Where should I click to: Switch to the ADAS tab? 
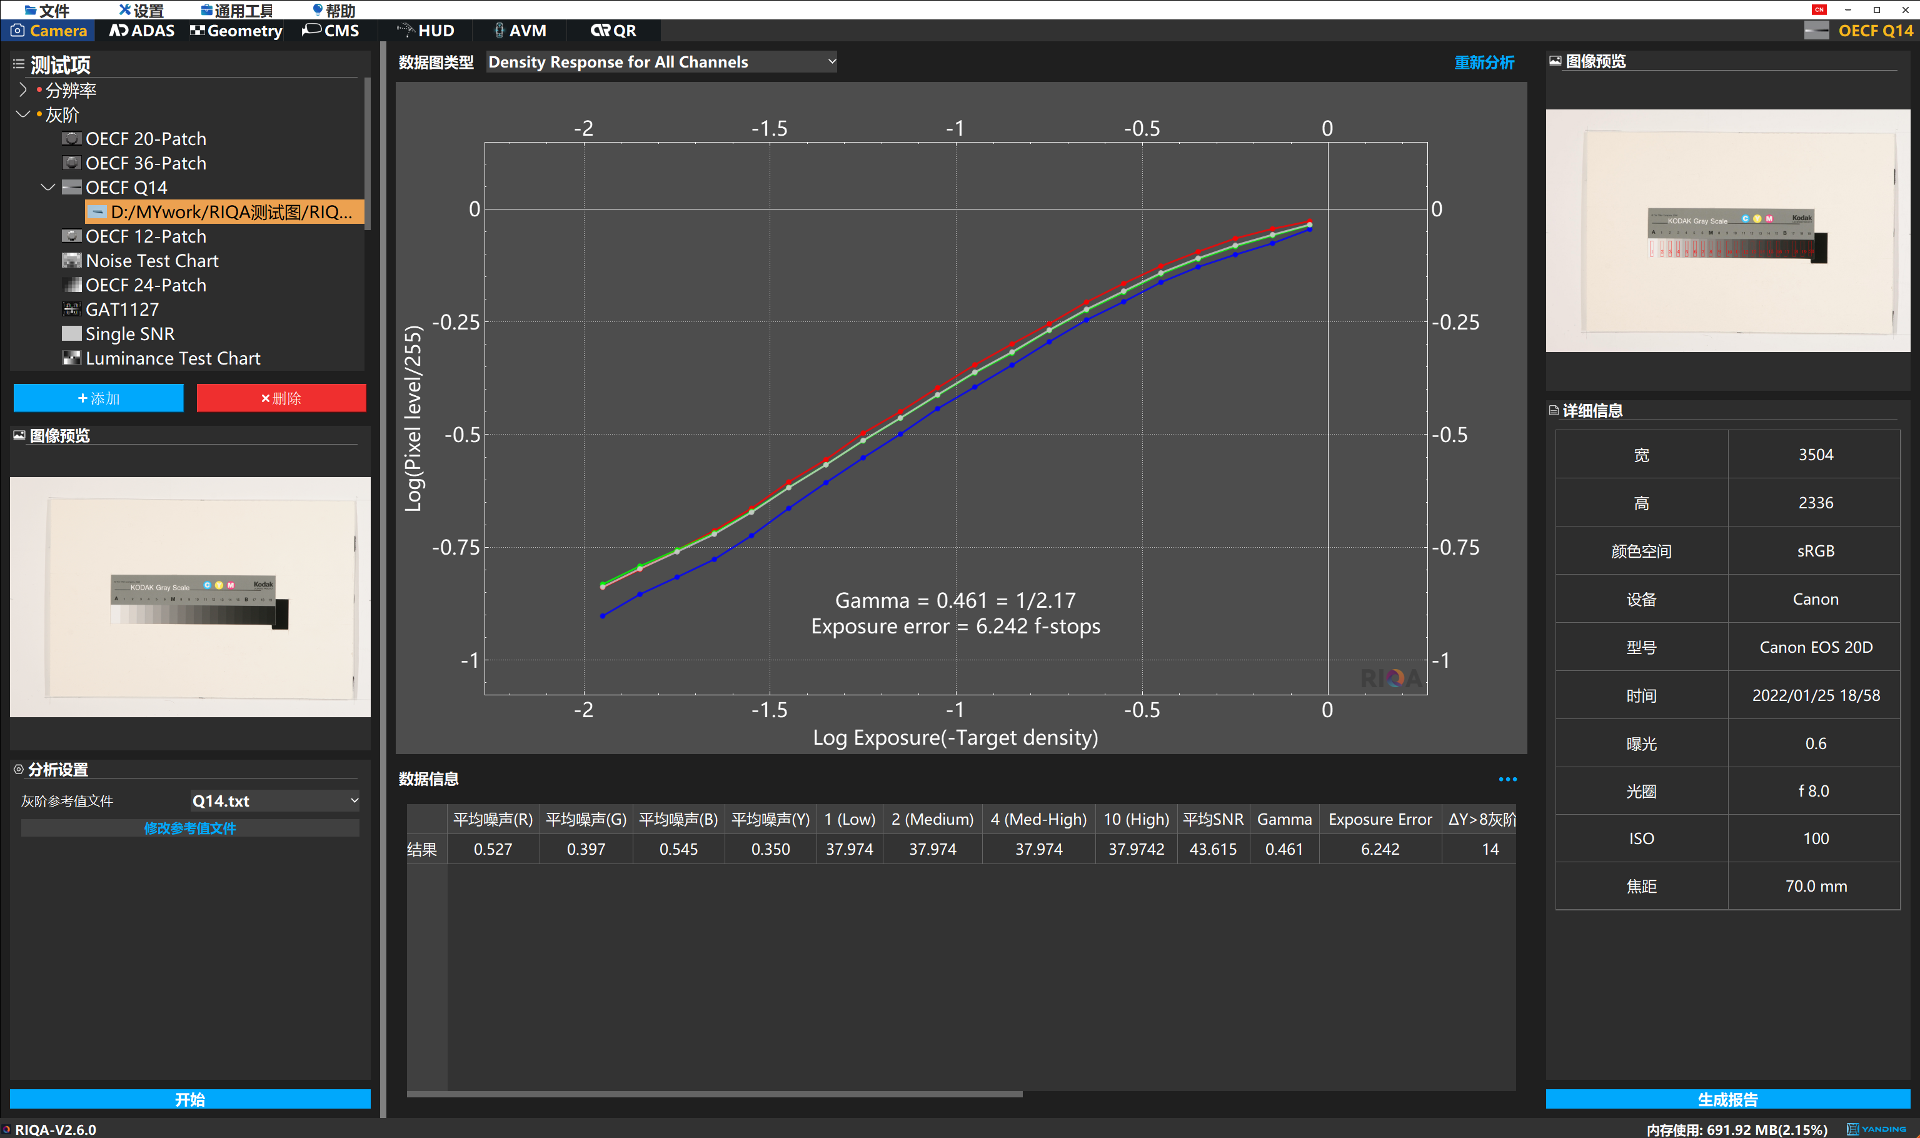click(142, 31)
